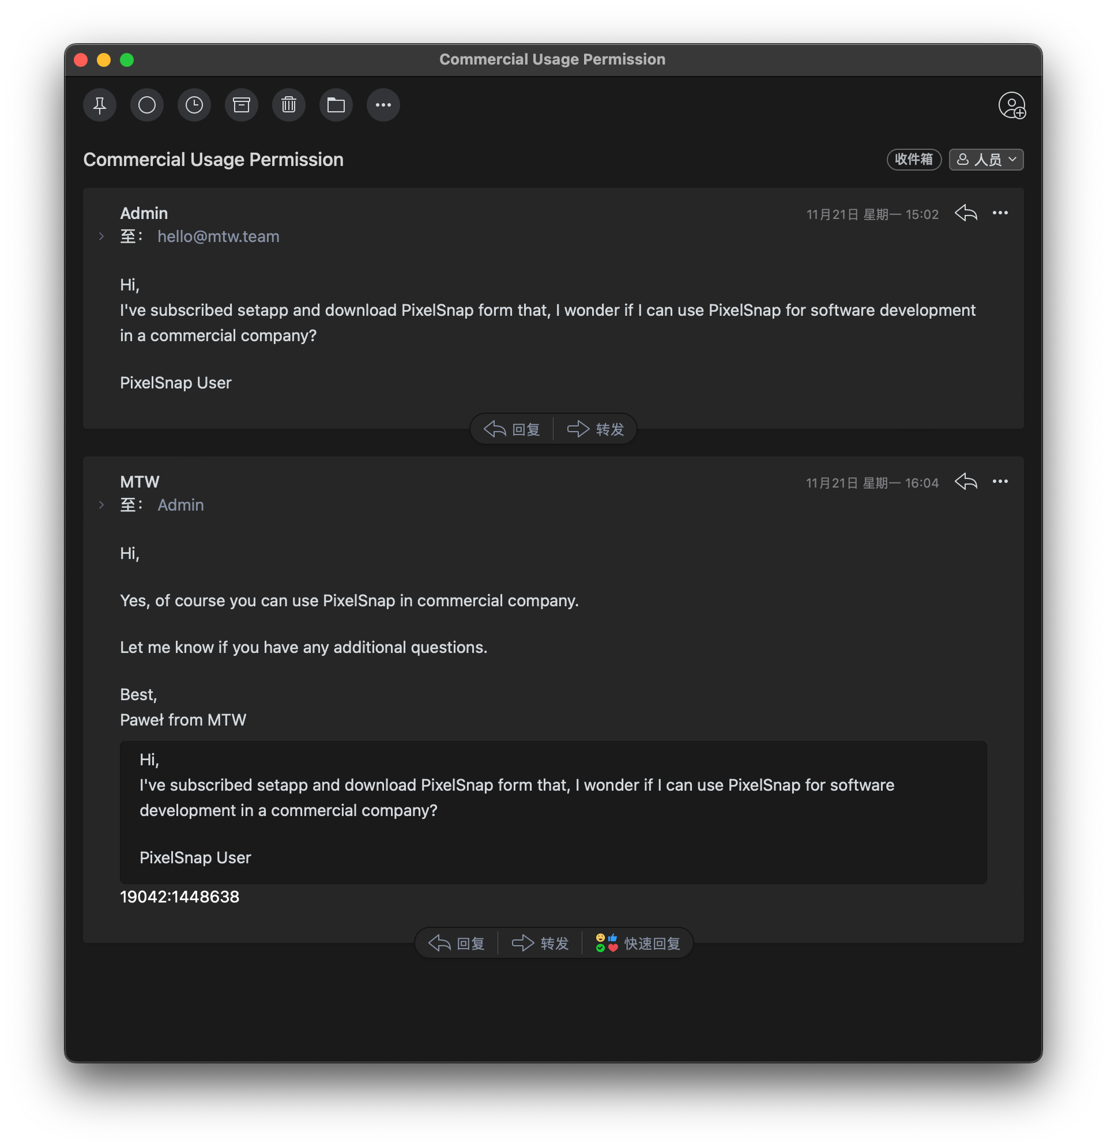Open more options for Admin's message
Screen dimensions: 1107x1148
tap(1000, 213)
